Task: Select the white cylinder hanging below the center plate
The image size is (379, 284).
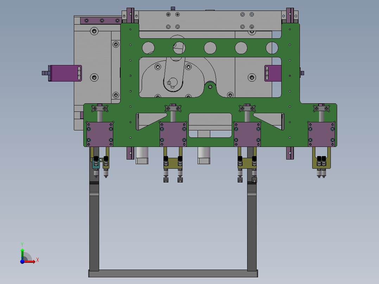Action: coord(203,153)
